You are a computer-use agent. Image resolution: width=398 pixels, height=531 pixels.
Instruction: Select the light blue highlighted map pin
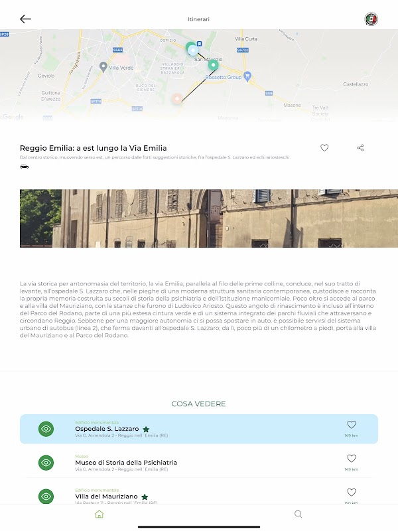[193, 50]
